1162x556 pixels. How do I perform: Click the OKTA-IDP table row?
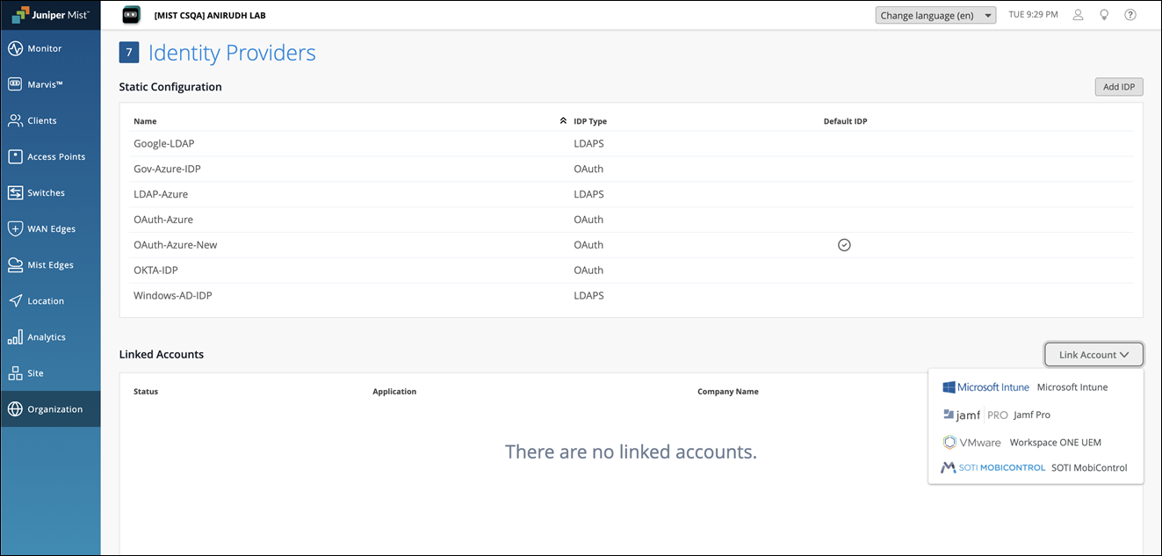(x=155, y=271)
